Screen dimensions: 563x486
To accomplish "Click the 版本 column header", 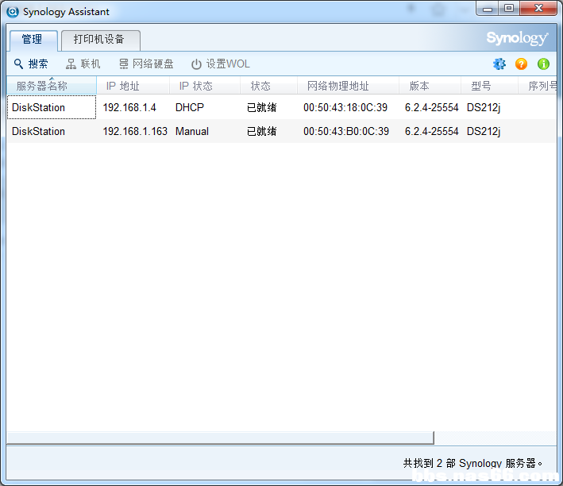I will [430, 86].
